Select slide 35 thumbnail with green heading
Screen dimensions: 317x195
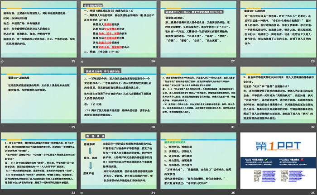198,161
